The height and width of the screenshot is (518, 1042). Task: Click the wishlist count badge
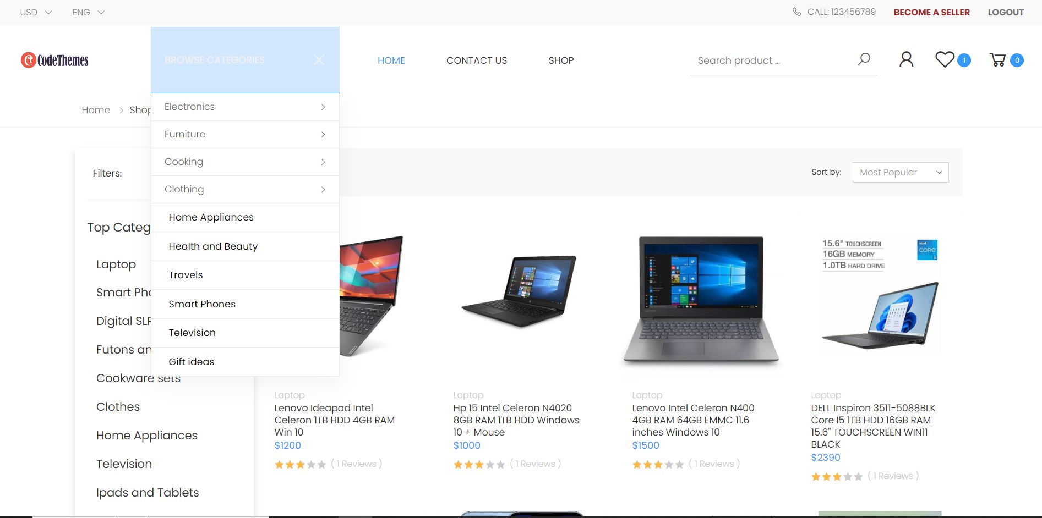coord(964,60)
